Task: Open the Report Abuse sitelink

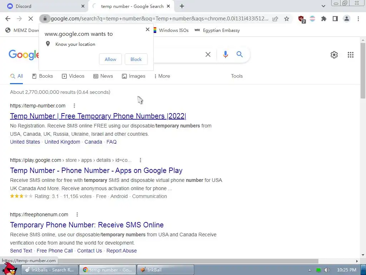Action: 122,251
